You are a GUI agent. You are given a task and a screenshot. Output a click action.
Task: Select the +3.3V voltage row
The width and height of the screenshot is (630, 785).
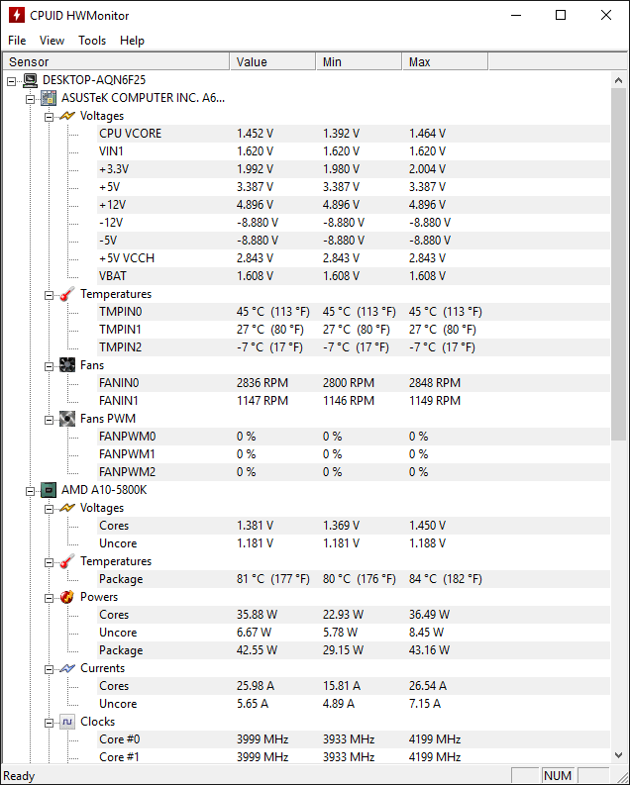pos(354,169)
